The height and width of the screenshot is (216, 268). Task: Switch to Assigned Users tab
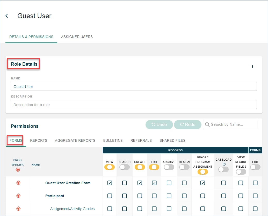pos(77,37)
